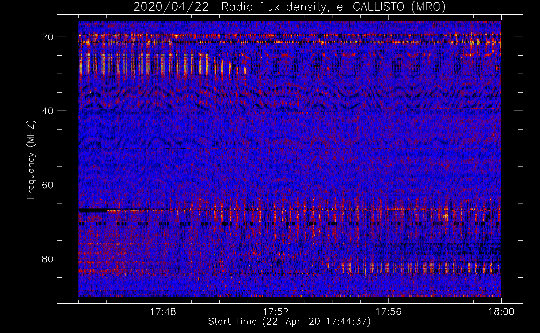This screenshot has height=333, width=540.
Task: Click the 20 frequency tick label
Action: (48, 37)
